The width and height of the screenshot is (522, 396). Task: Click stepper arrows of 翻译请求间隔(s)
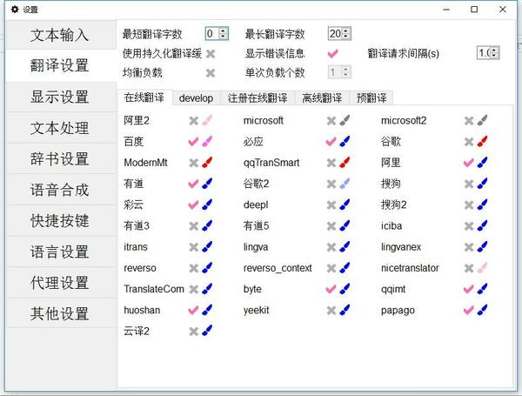[x=494, y=52]
